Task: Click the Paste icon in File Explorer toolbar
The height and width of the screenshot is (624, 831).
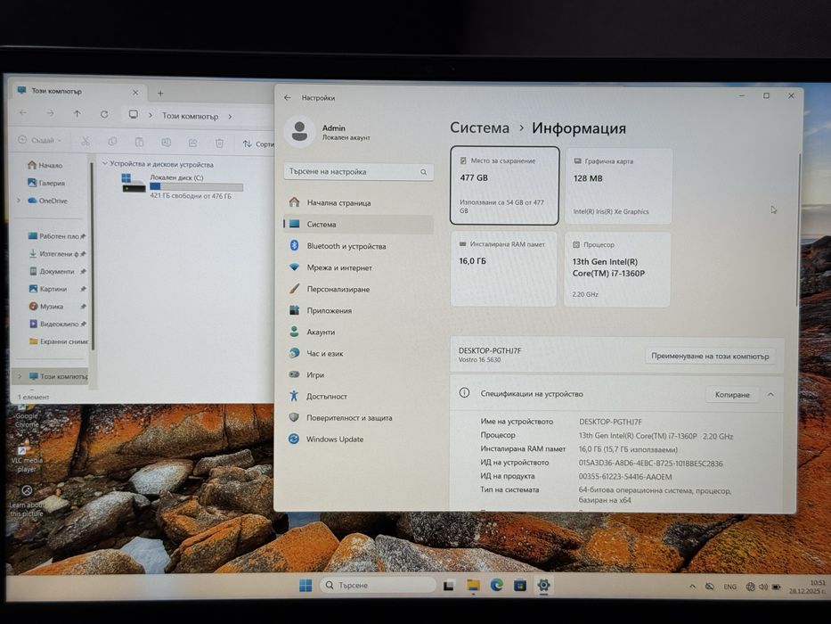Action: pyautogui.click(x=139, y=143)
